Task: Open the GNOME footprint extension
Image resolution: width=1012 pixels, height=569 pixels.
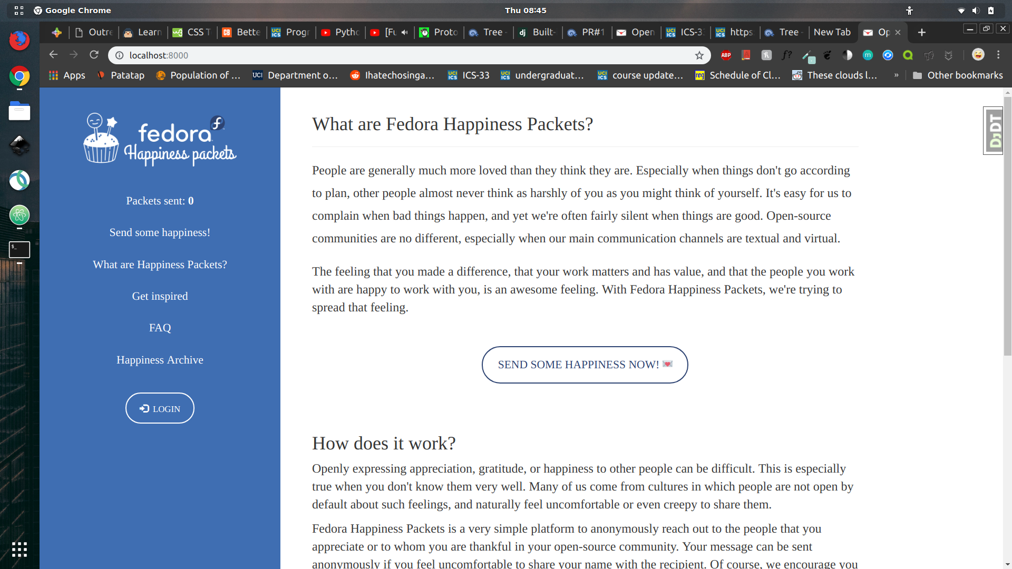Action: tap(827, 55)
